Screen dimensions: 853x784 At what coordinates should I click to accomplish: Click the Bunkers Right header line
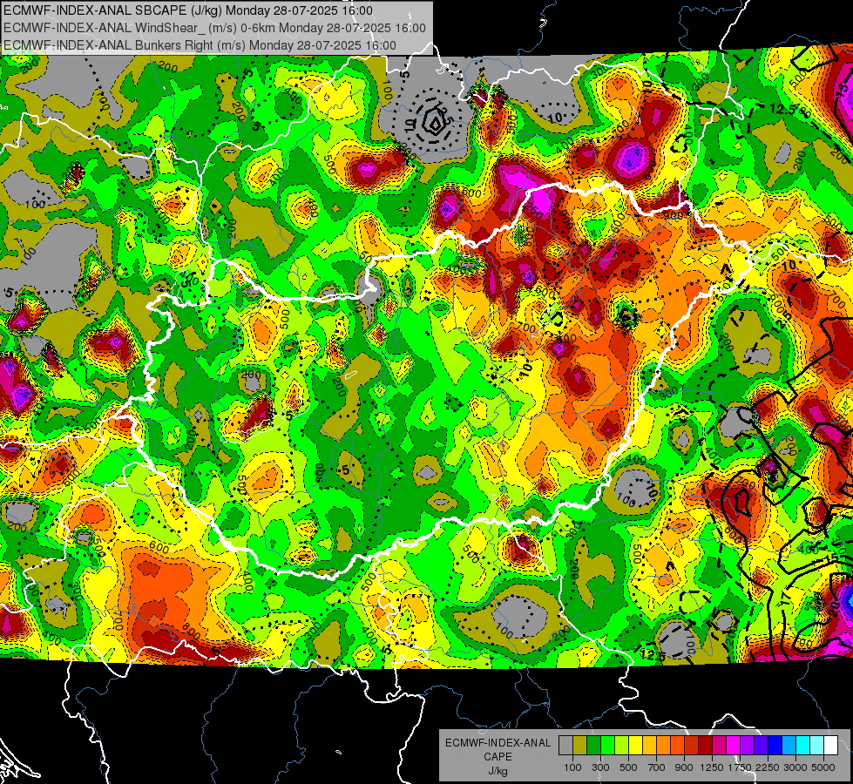(x=200, y=45)
